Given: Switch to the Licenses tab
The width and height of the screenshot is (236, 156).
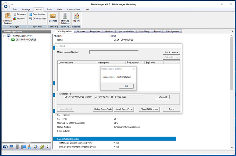Looking at the screenshot, I should (x=81, y=31).
